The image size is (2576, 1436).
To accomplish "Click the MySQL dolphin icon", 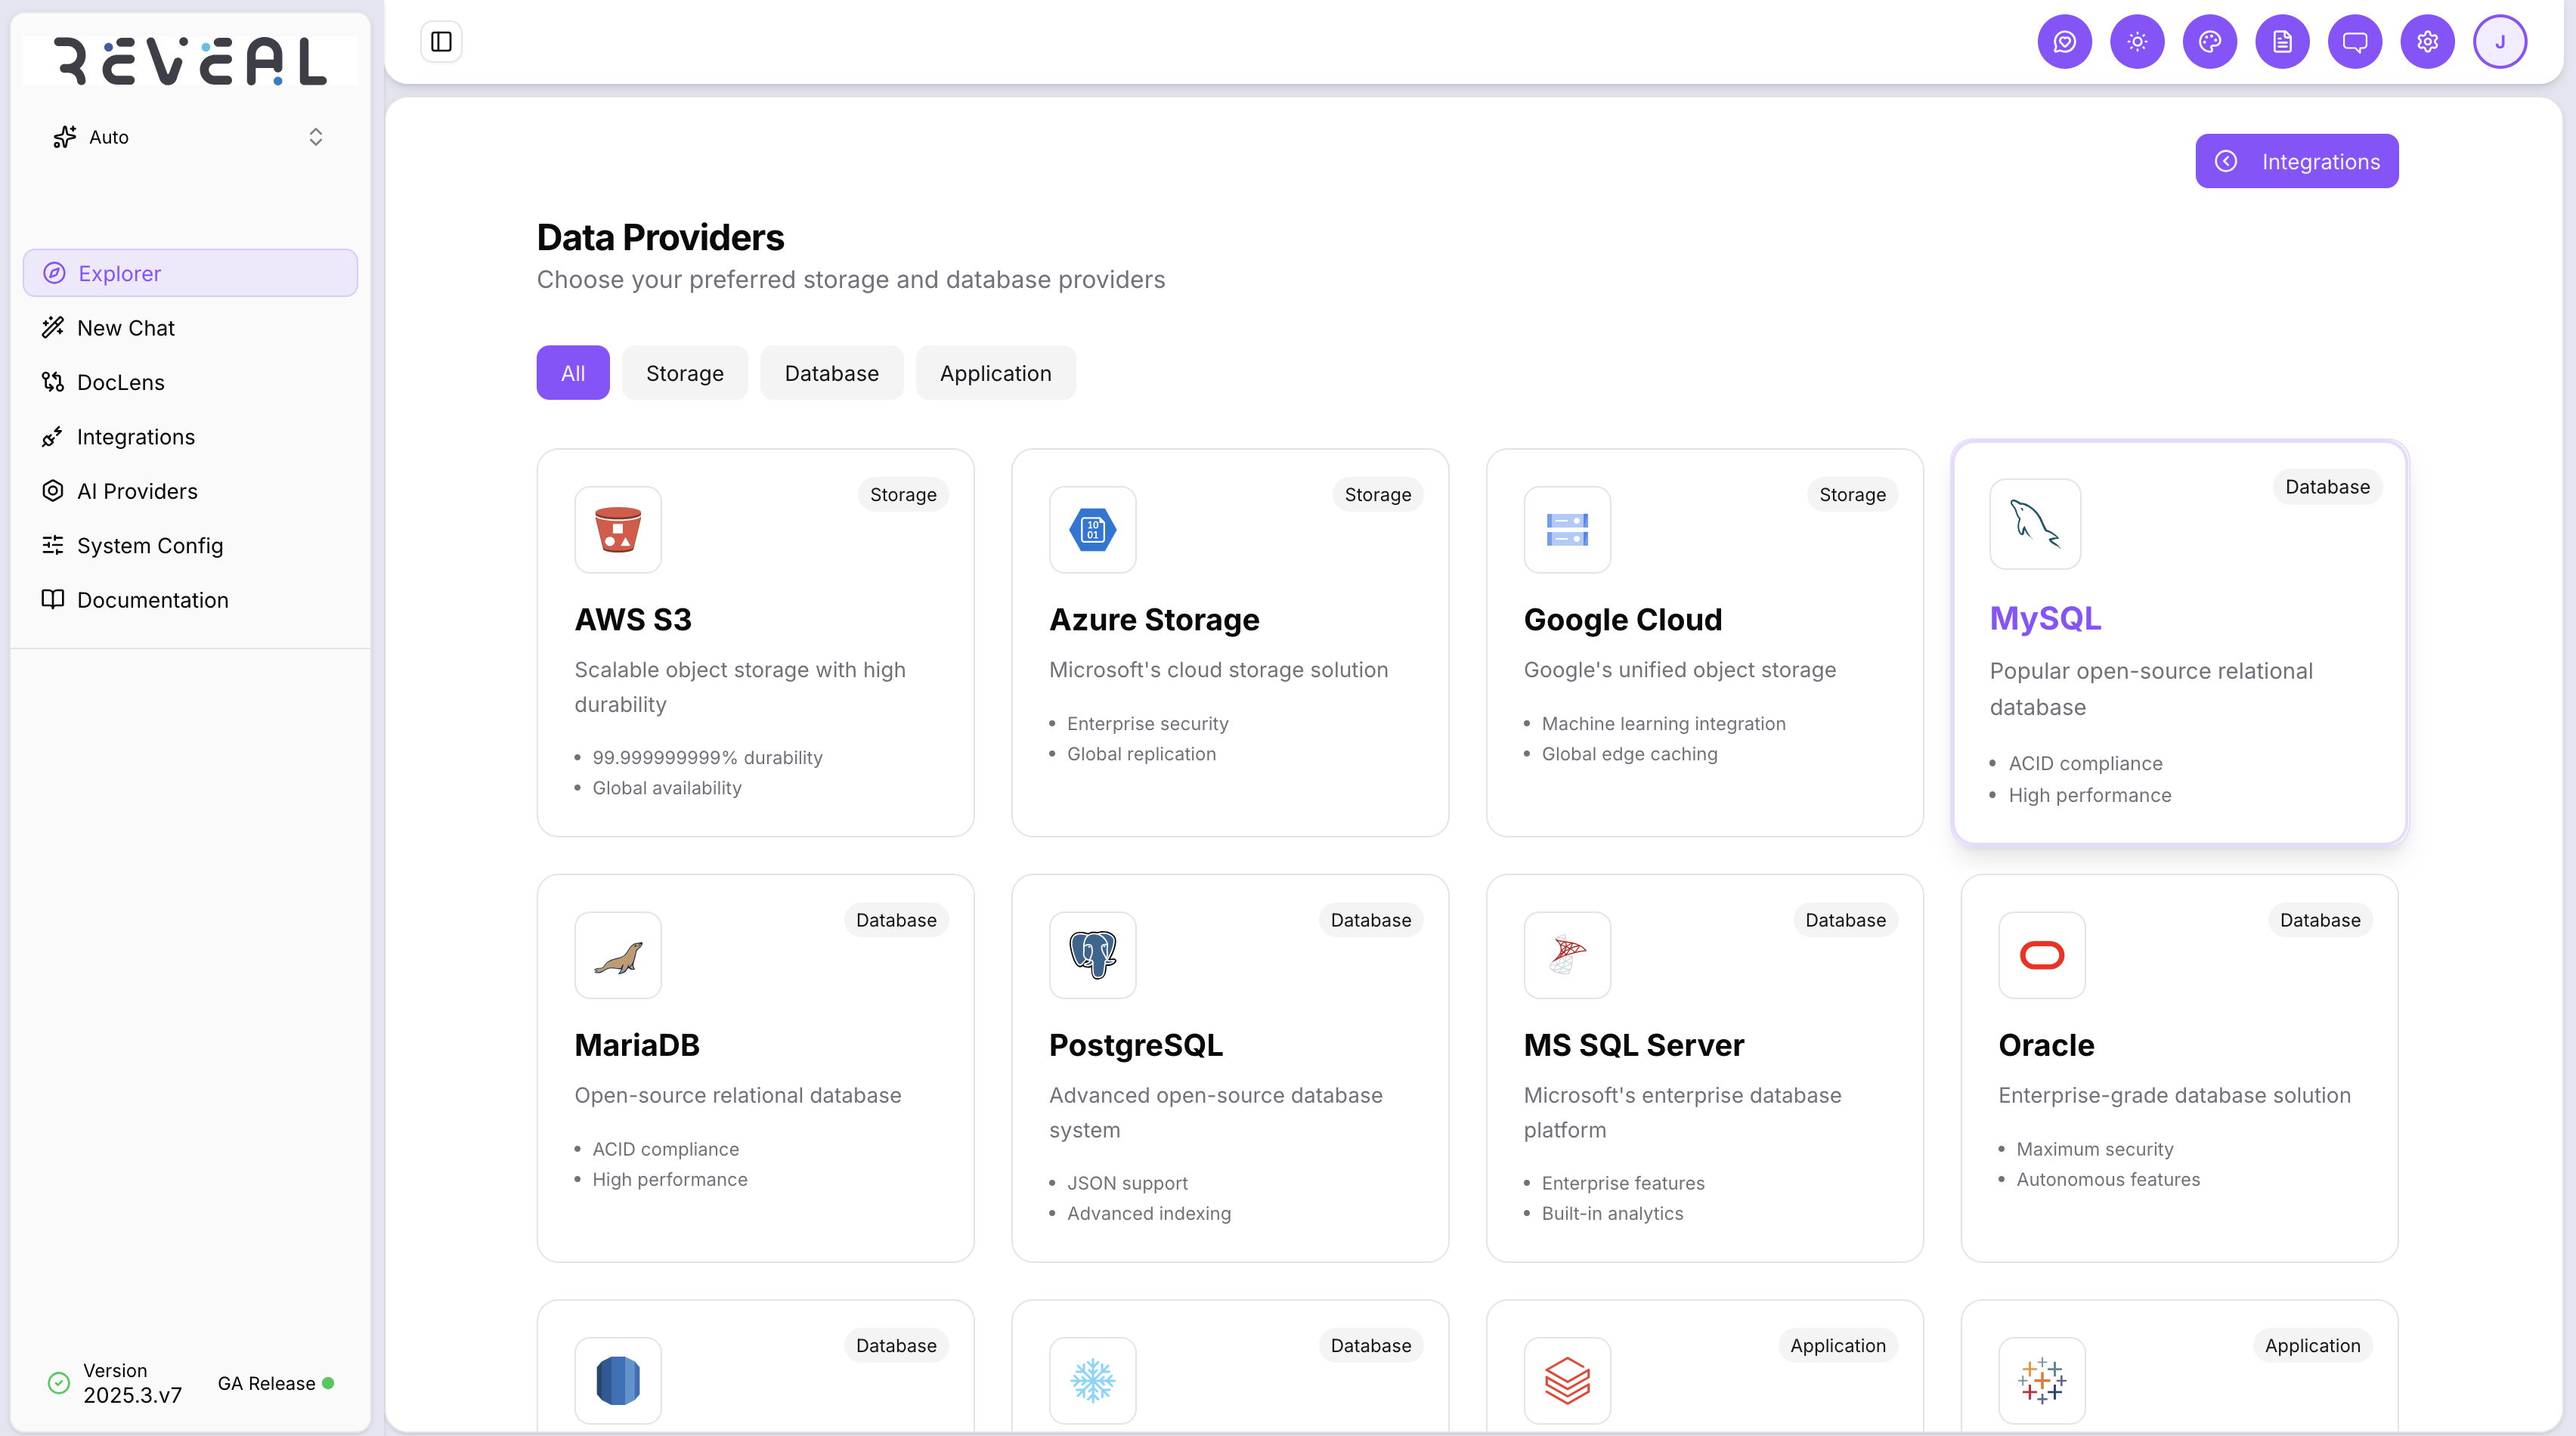I will pos(2035,524).
